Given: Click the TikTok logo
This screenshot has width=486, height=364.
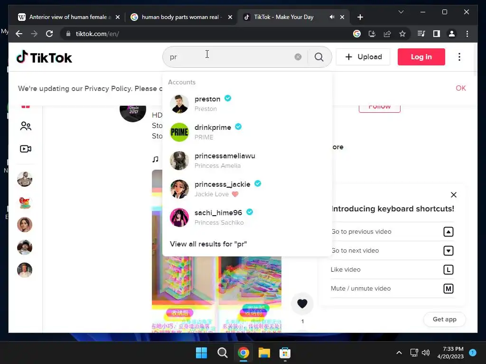Looking at the screenshot, I should [44, 57].
